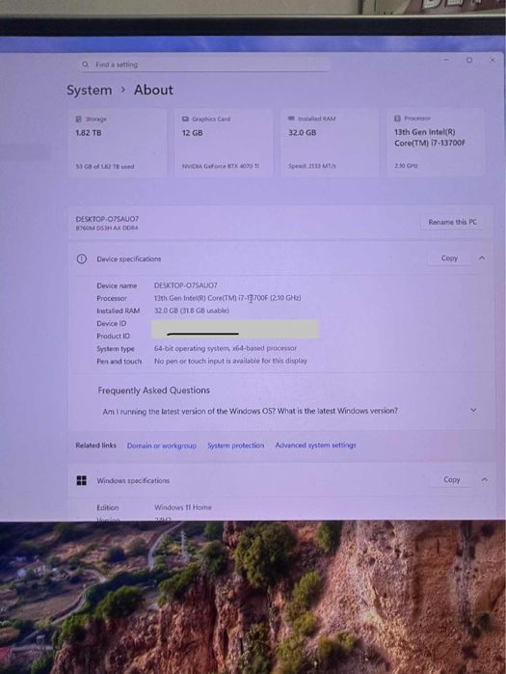Maximize the Settings window
Viewport: 506px width, 674px height.
(x=469, y=60)
